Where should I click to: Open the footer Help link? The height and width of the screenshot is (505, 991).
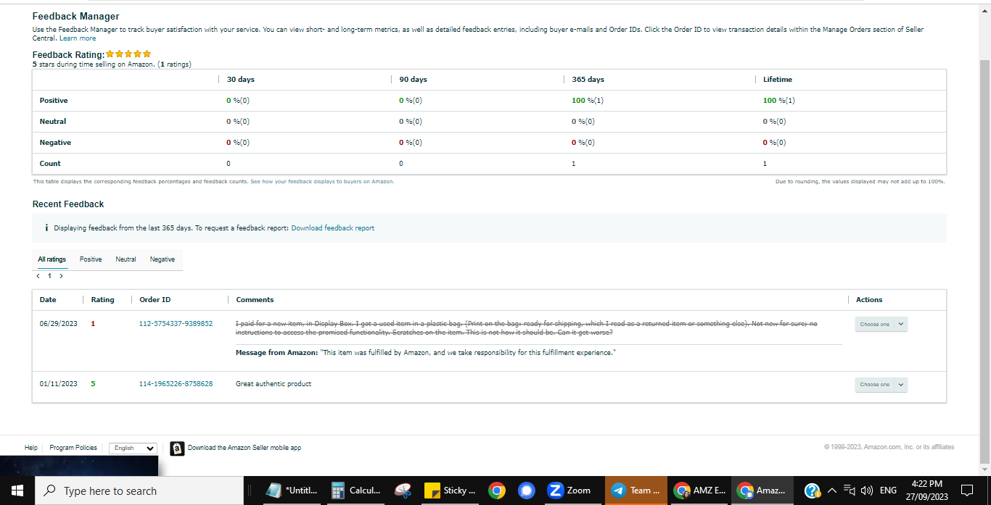click(31, 448)
